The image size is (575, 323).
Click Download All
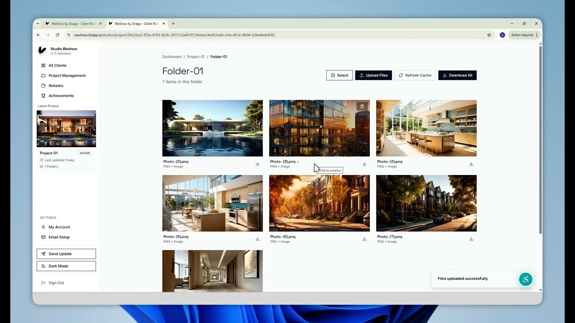pyautogui.click(x=457, y=75)
